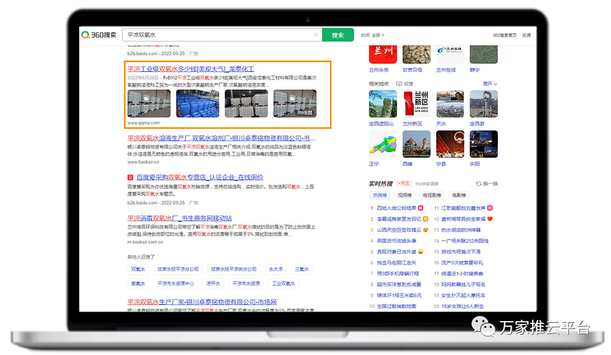This screenshot has height=355, width=611.
Task: Click the red icon before 百度爱采购 result
Action: (x=130, y=177)
